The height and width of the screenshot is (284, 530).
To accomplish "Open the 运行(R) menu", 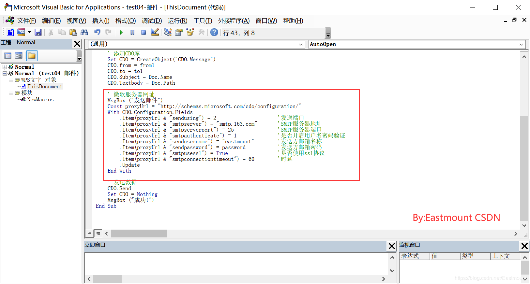I will point(177,21).
